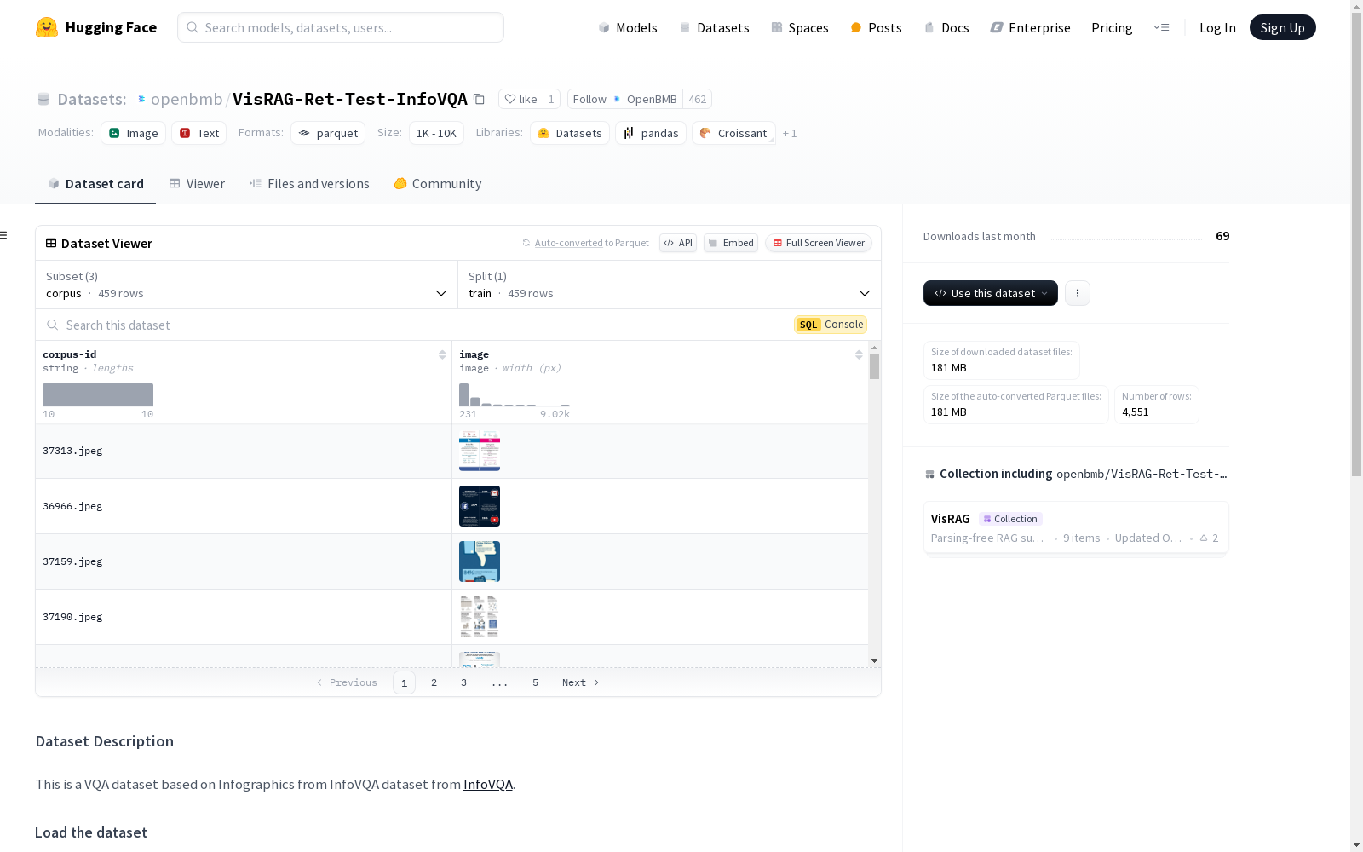Go to page 2 of the viewer
The height and width of the screenshot is (852, 1363).
(434, 682)
